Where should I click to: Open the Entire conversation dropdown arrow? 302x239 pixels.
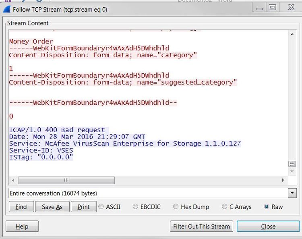pos(292,193)
